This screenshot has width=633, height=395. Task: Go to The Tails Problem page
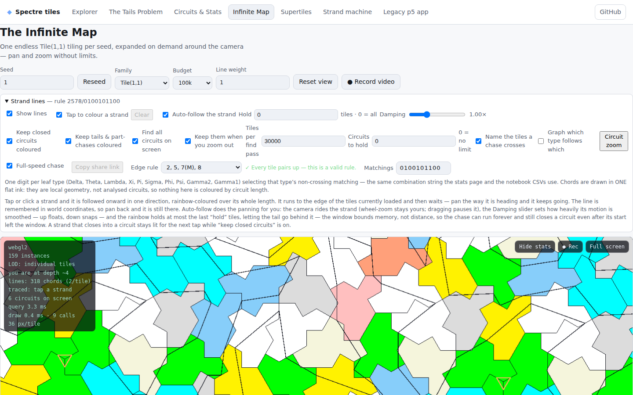pos(136,12)
